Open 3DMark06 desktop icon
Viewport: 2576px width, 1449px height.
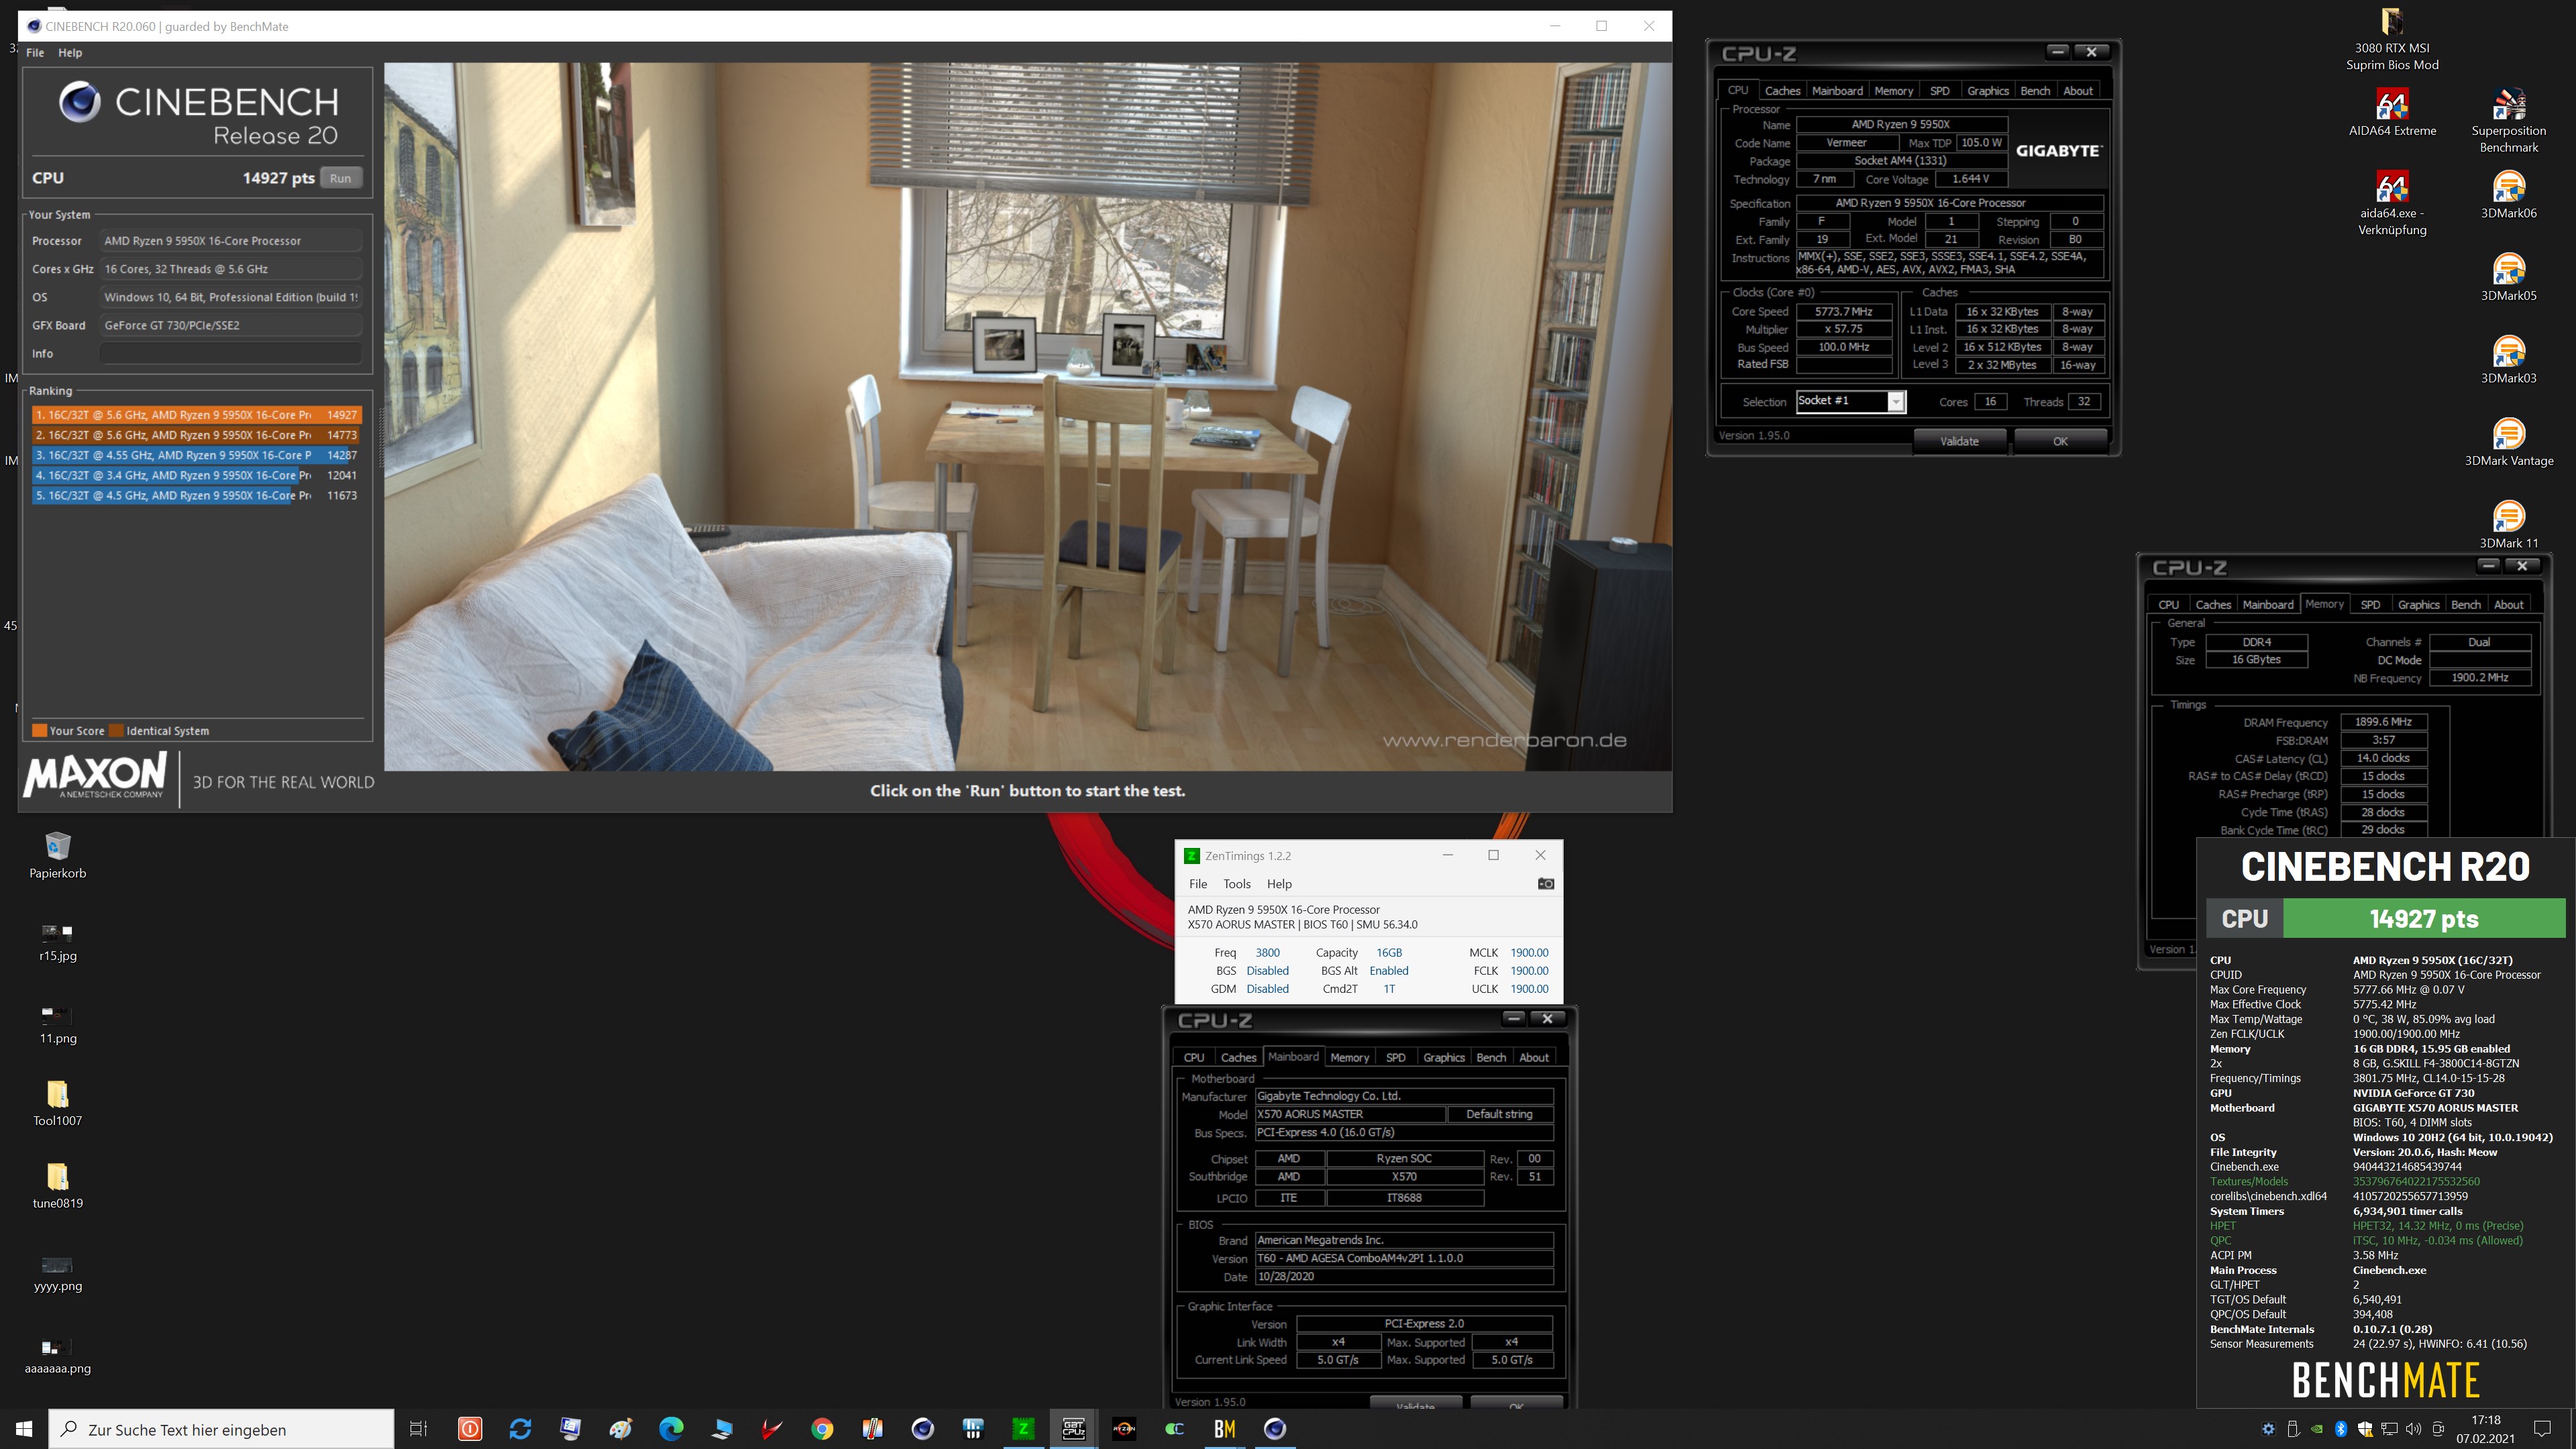[x=2508, y=194]
